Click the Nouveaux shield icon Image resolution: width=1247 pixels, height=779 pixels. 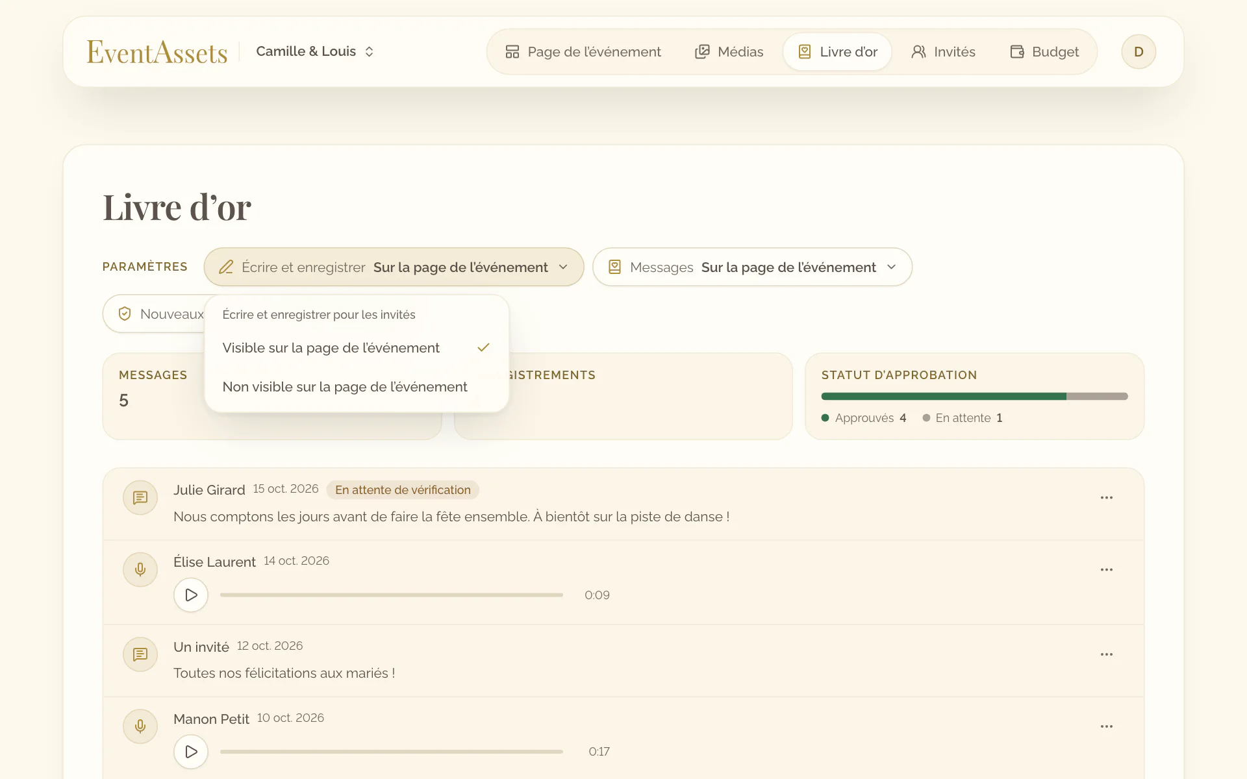125,314
